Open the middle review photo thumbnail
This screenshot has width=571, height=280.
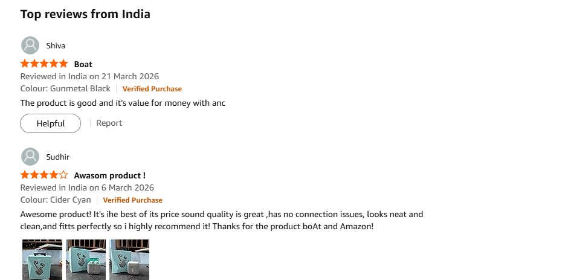point(86,259)
